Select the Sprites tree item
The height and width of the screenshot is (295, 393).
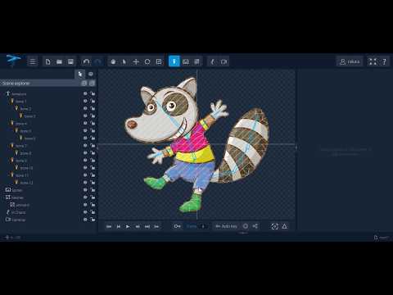click(16, 190)
